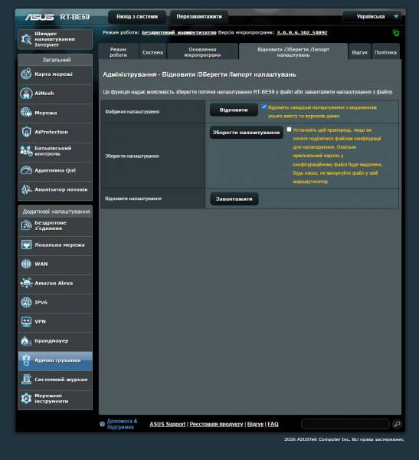Click the green network status icon
This screenshot has height=460, width=419.
pos(396,33)
